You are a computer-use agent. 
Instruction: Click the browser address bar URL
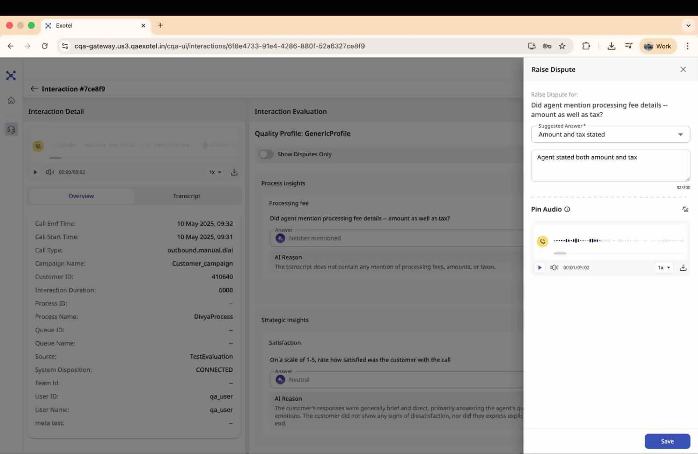click(x=219, y=46)
